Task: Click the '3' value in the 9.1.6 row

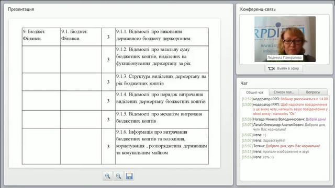Action: coord(108,146)
